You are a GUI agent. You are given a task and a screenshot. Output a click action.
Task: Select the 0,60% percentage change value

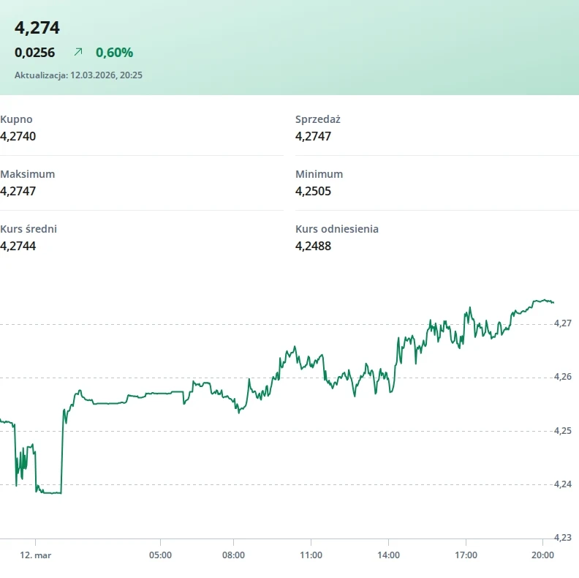click(x=114, y=53)
